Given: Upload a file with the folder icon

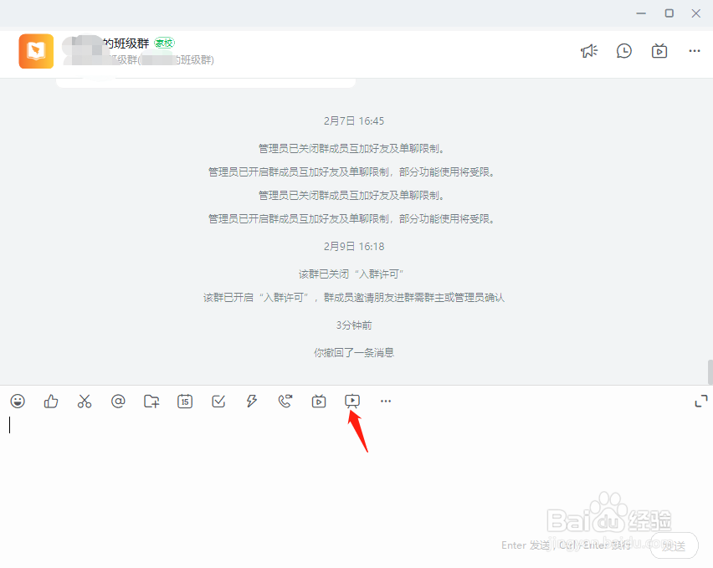Looking at the screenshot, I should pyautogui.click(x=151, y=401).
